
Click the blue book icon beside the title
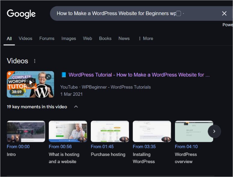(64, 75)
